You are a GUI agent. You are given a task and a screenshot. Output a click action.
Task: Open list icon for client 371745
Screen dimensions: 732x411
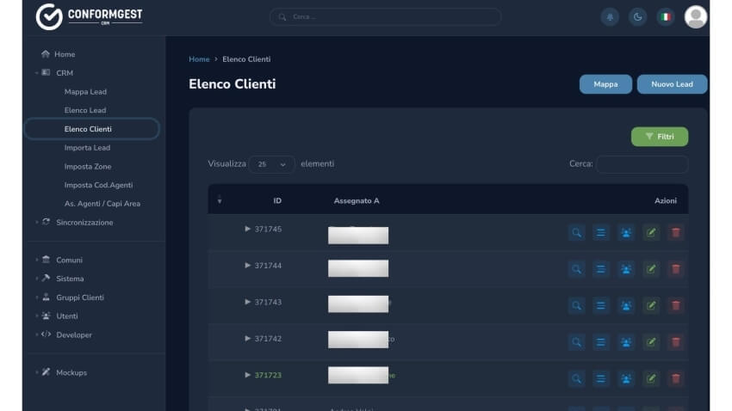[601, 232]
